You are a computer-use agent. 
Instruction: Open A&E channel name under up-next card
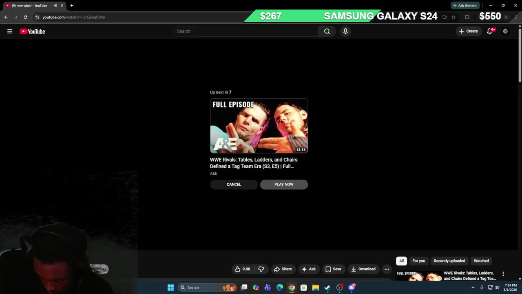(x=213, y=174)
